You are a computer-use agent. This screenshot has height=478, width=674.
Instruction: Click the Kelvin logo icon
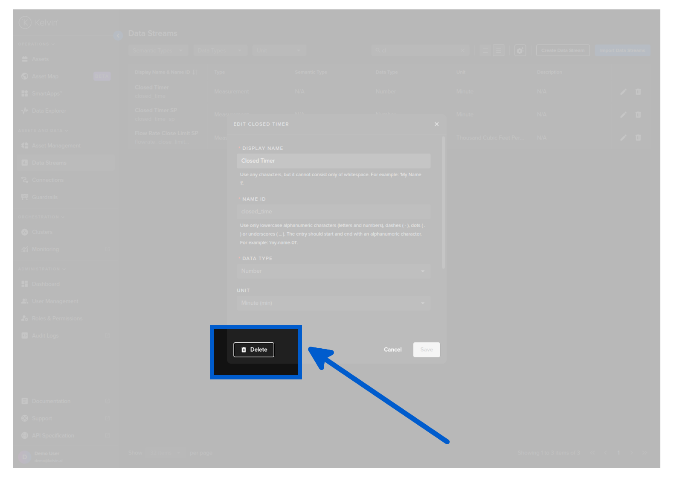point(25,22)
